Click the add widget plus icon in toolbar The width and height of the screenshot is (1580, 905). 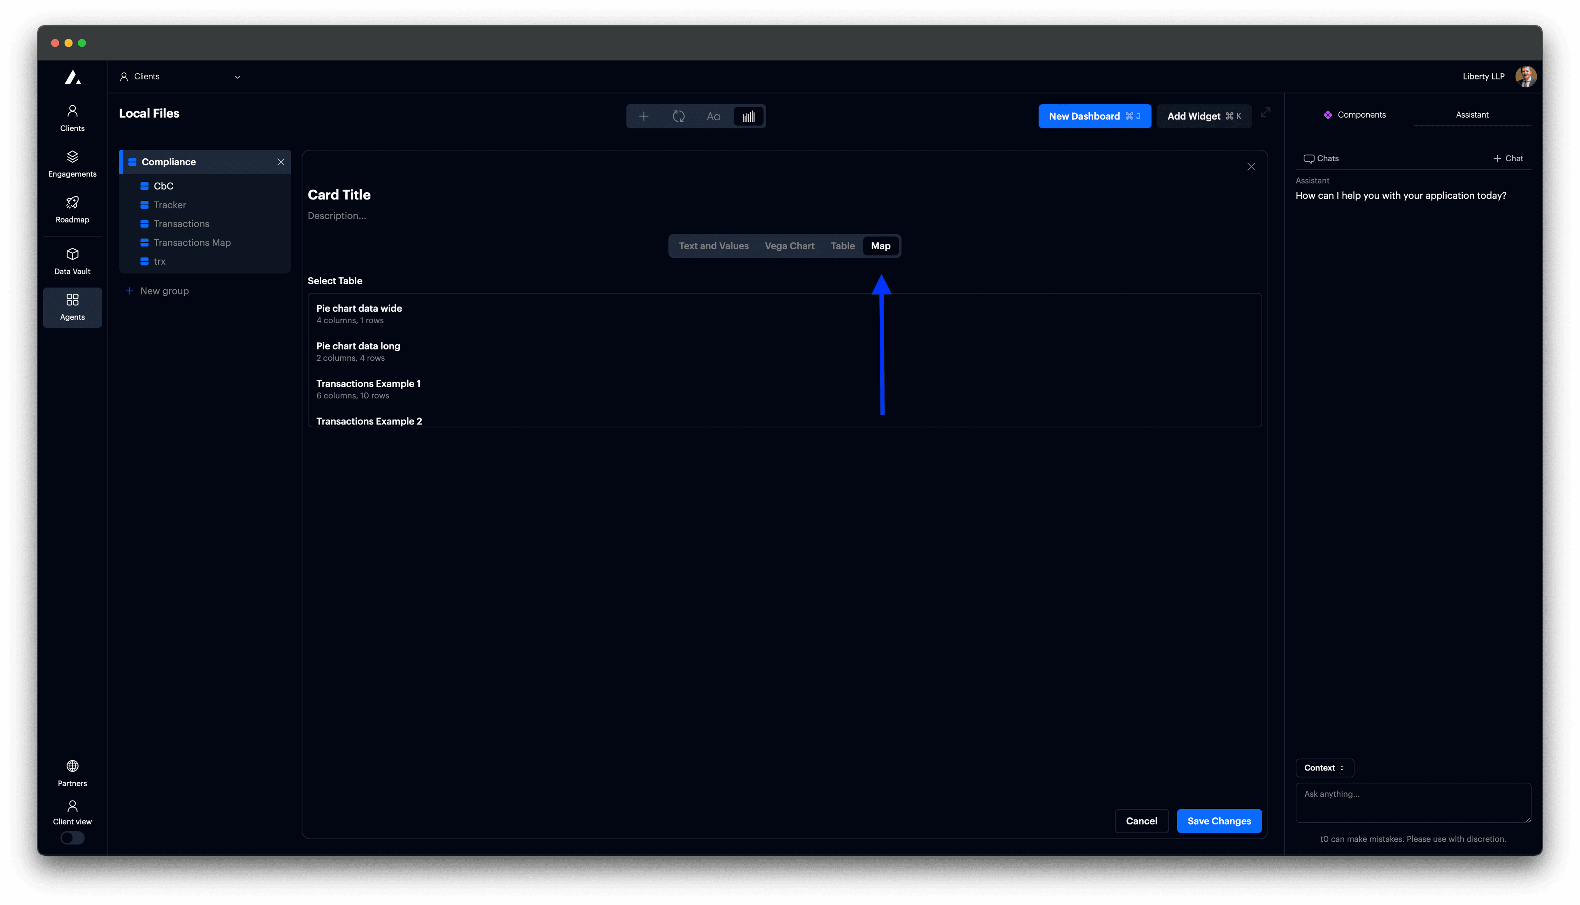point(644,116)
